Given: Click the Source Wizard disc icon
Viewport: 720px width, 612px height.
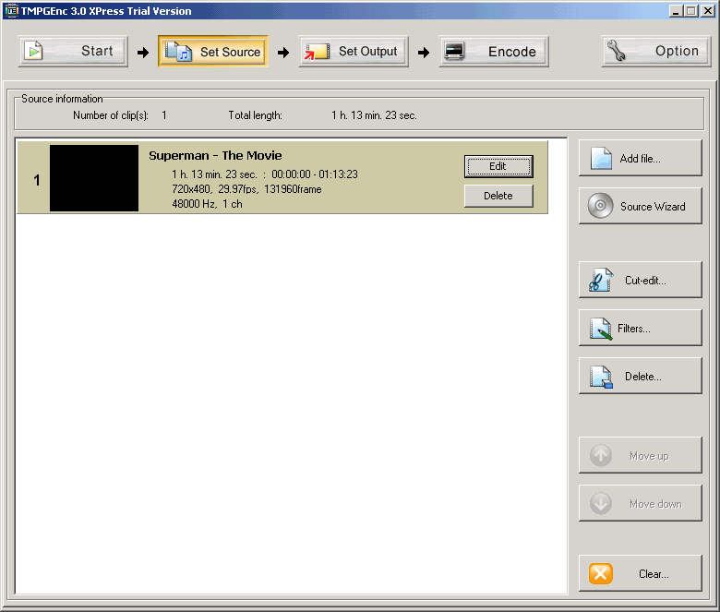Looking at the screenshot, I should pos(601,206).
